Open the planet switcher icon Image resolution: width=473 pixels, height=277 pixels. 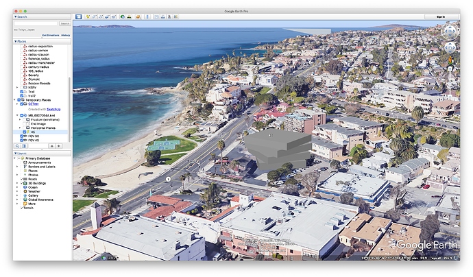click(x=138, y=16)
